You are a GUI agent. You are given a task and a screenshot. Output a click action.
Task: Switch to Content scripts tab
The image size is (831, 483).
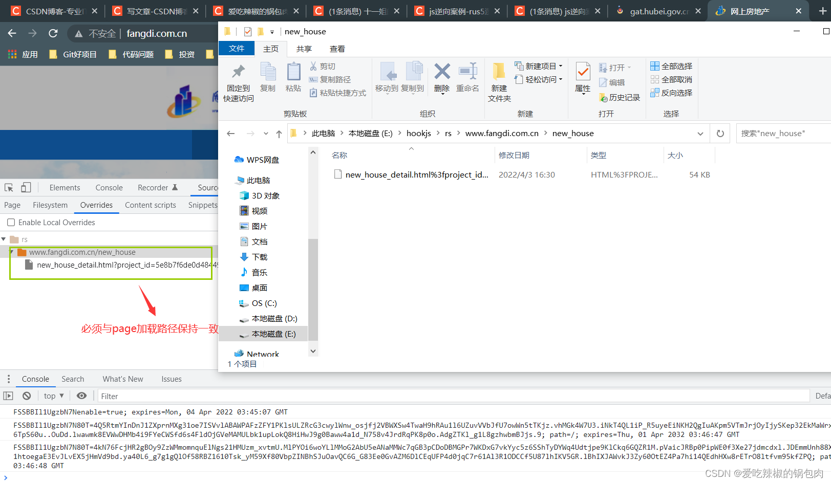(151, 205)
